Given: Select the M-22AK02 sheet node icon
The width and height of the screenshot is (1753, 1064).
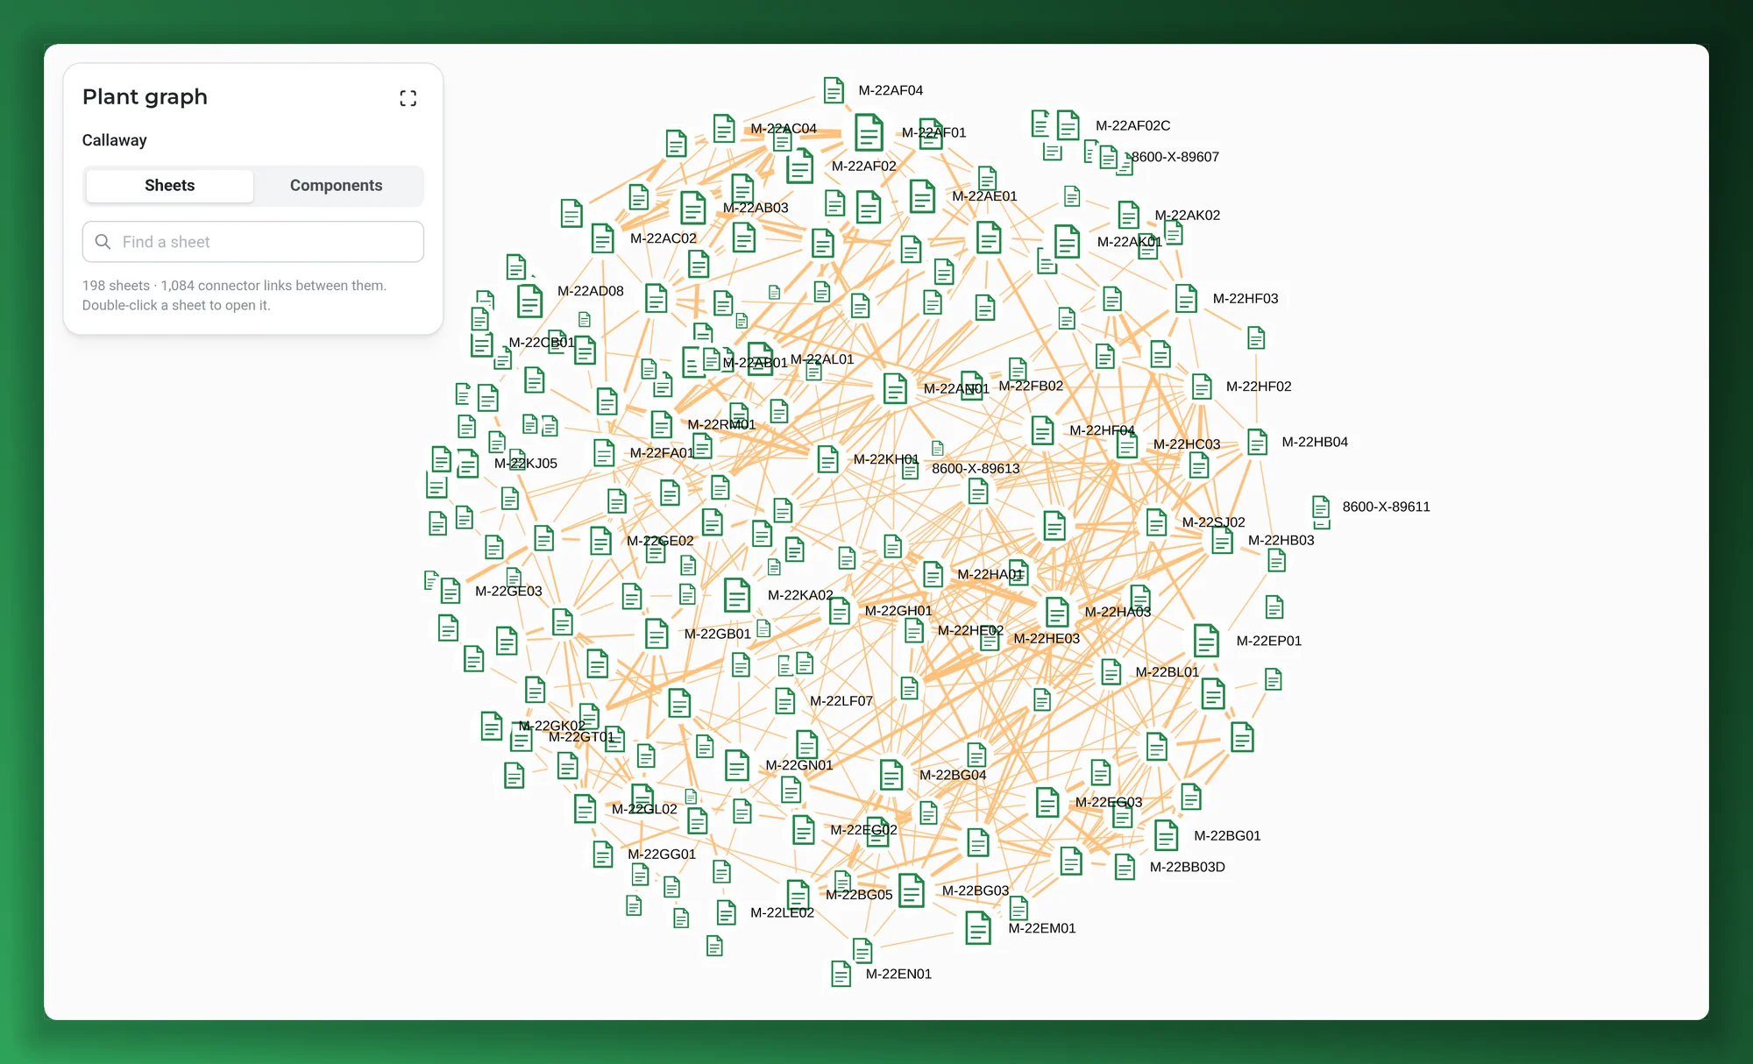Looking at the screenshot, I should [x=1128, y=215].
